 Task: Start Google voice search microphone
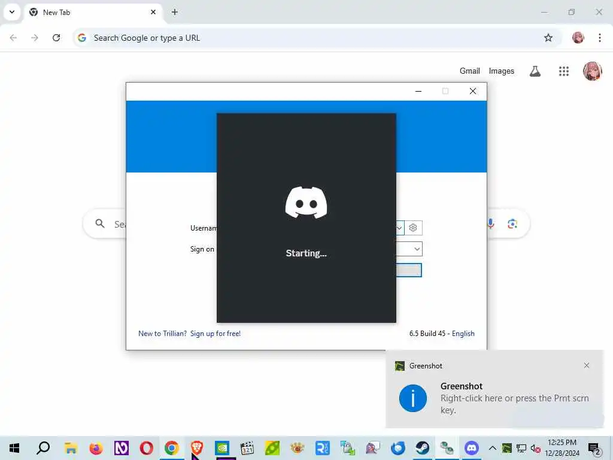(491, 224)
